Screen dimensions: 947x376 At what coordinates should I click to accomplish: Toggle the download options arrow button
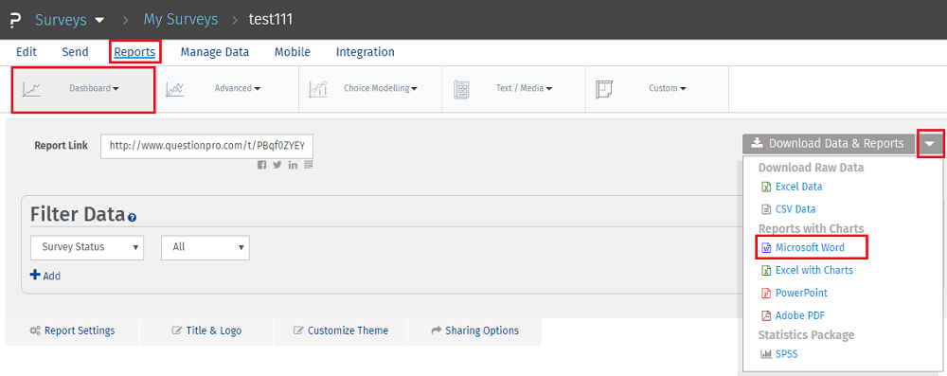pos(930,144)
